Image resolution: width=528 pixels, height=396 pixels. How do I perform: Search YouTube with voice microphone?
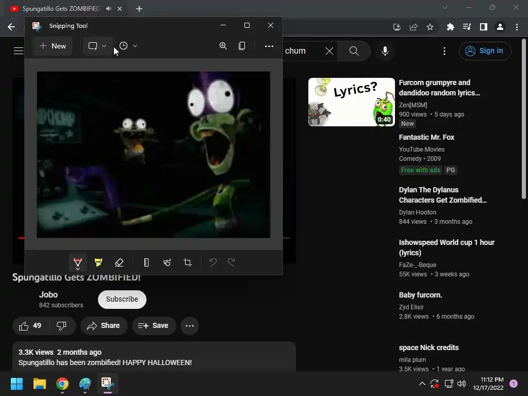[x=385, y=51]
